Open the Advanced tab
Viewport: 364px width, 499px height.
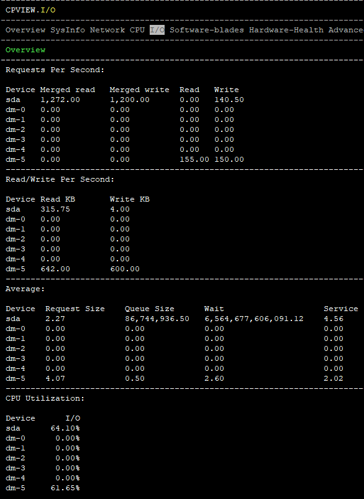click(x=346, y=30)
